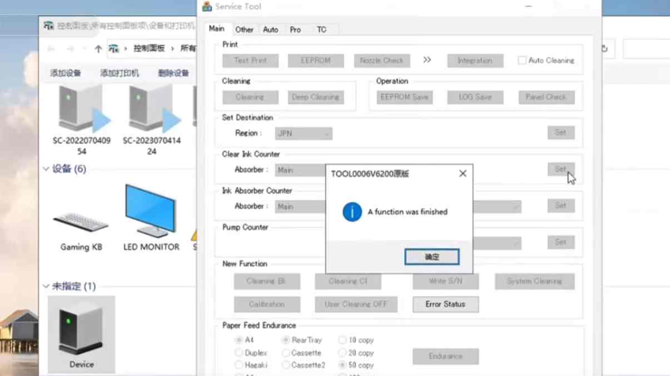Click the blue info icon in dialog
The width and height of the screenshot is (670, 376).
(x=352, y=212)
